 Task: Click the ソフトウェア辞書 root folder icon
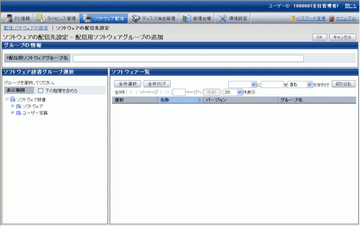pos(12,99)
